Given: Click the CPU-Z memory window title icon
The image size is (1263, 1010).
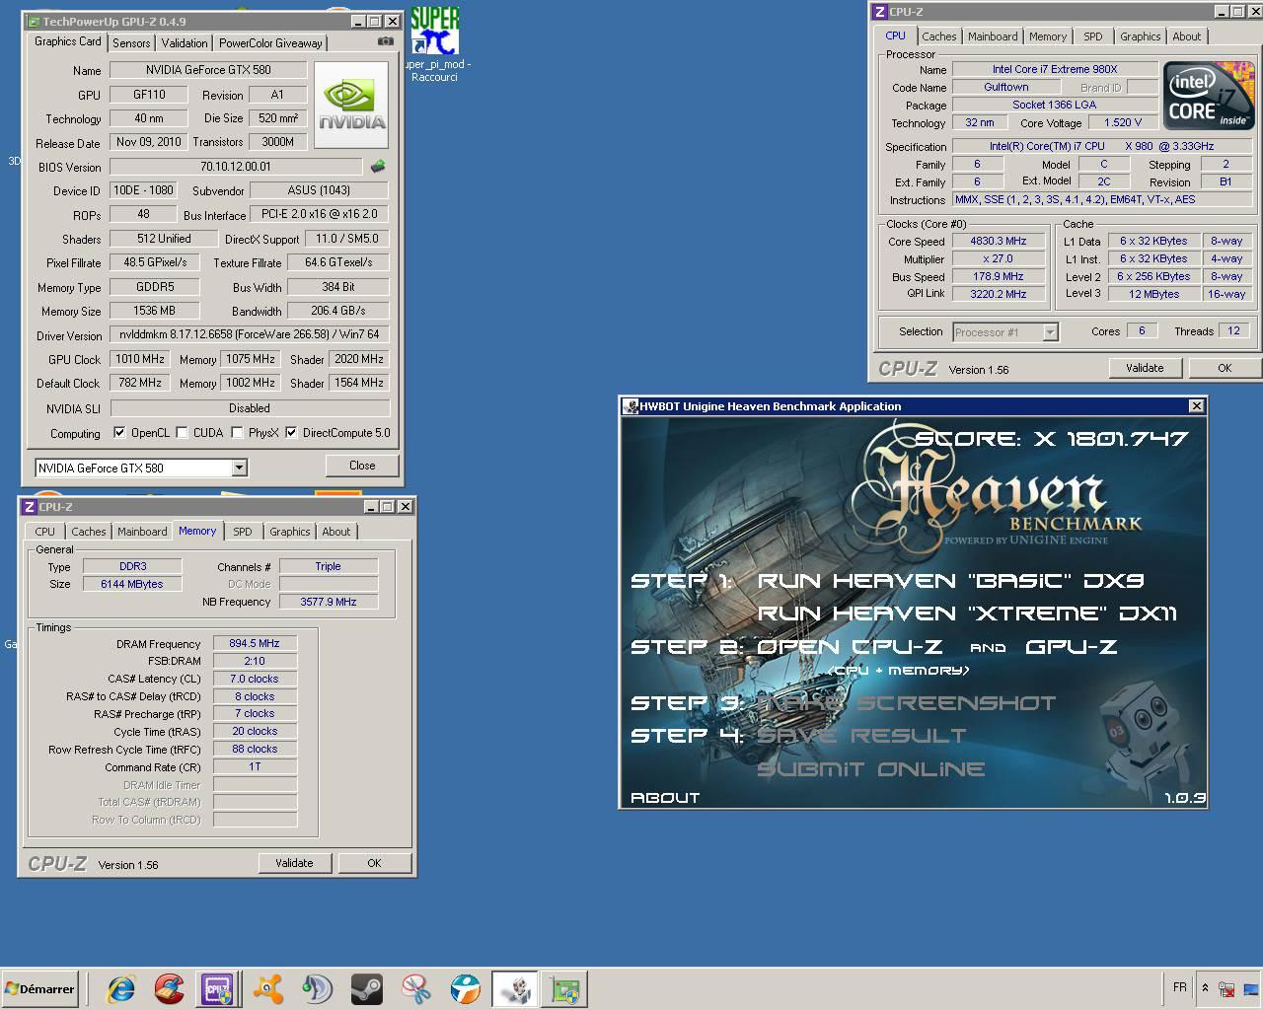Looking at the screenshot, I should coord(30,506).
